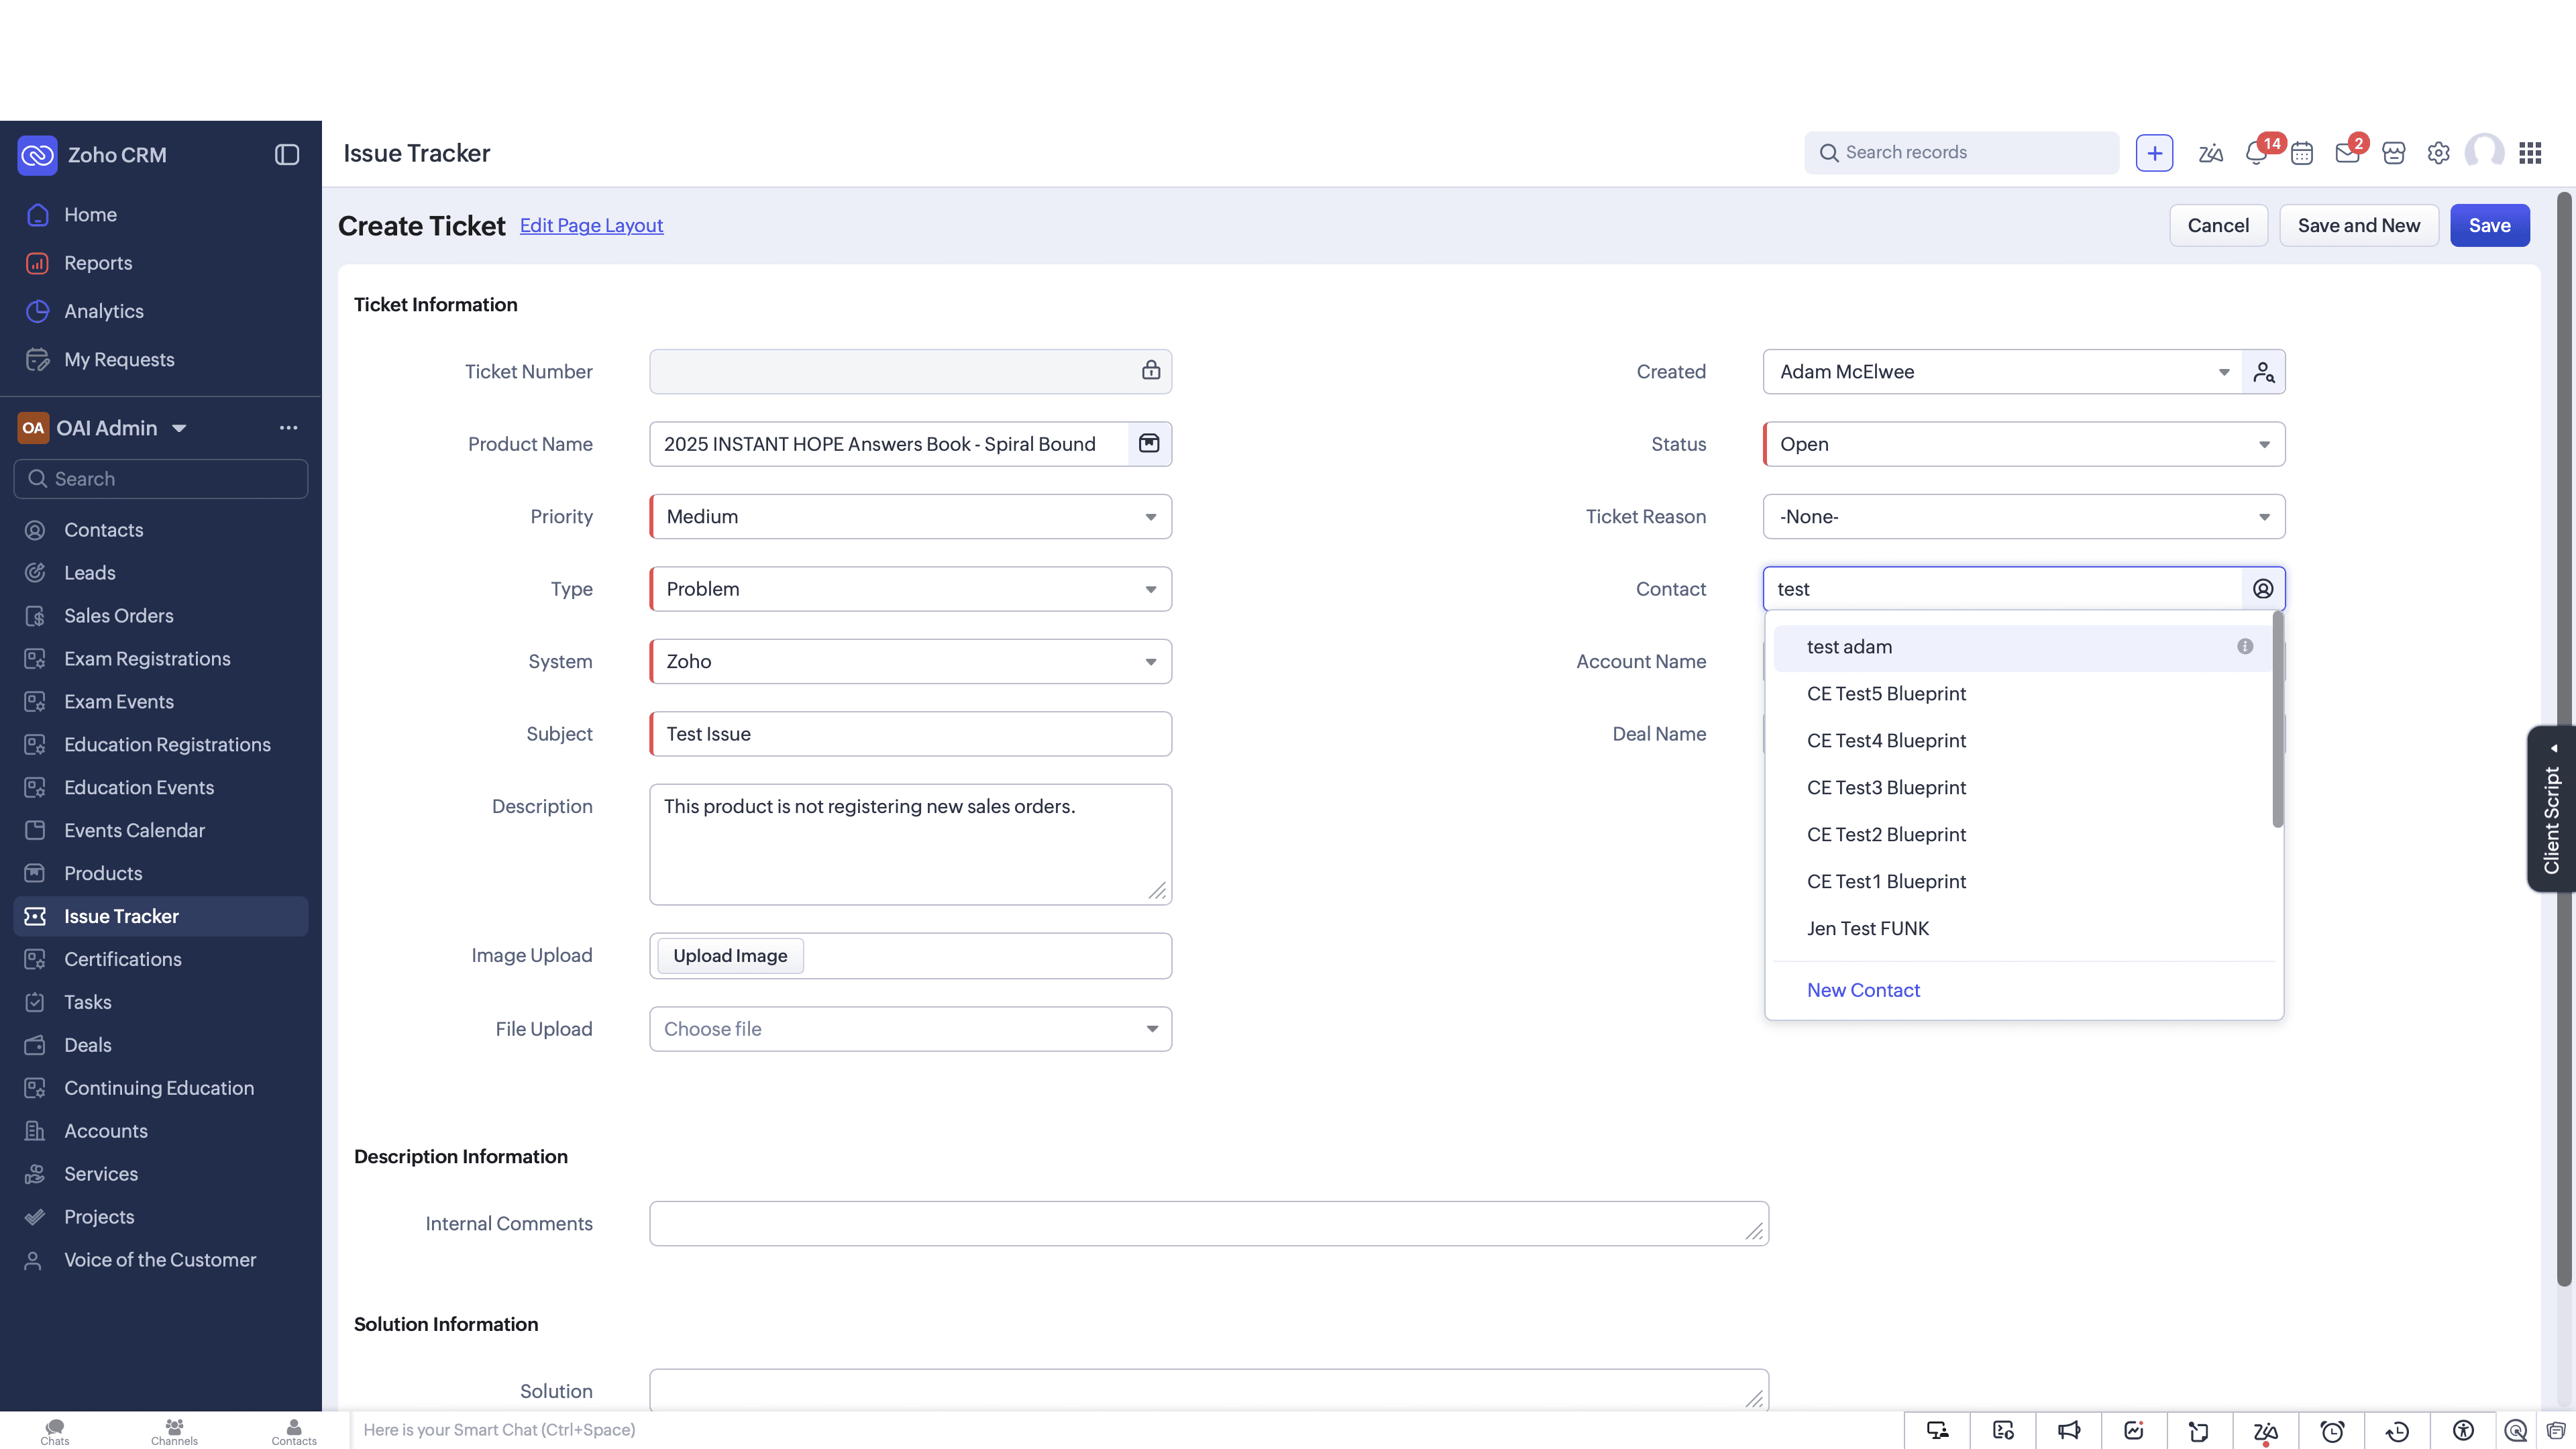Expand the Type dropdown showing Problem
Image resolution: width=2576 pixels, height=1449 pixels.
pos(910,589)
